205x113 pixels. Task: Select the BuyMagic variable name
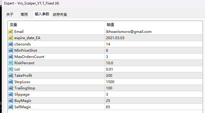coord(23,101)
